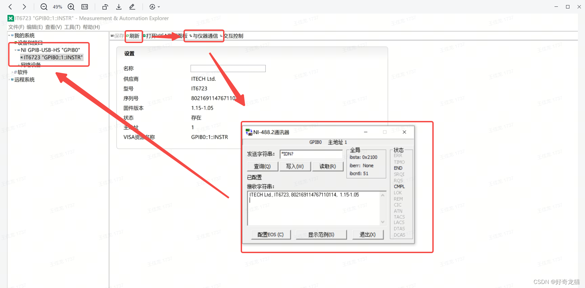Click the CMPL status indicator

tap(399, 186)
